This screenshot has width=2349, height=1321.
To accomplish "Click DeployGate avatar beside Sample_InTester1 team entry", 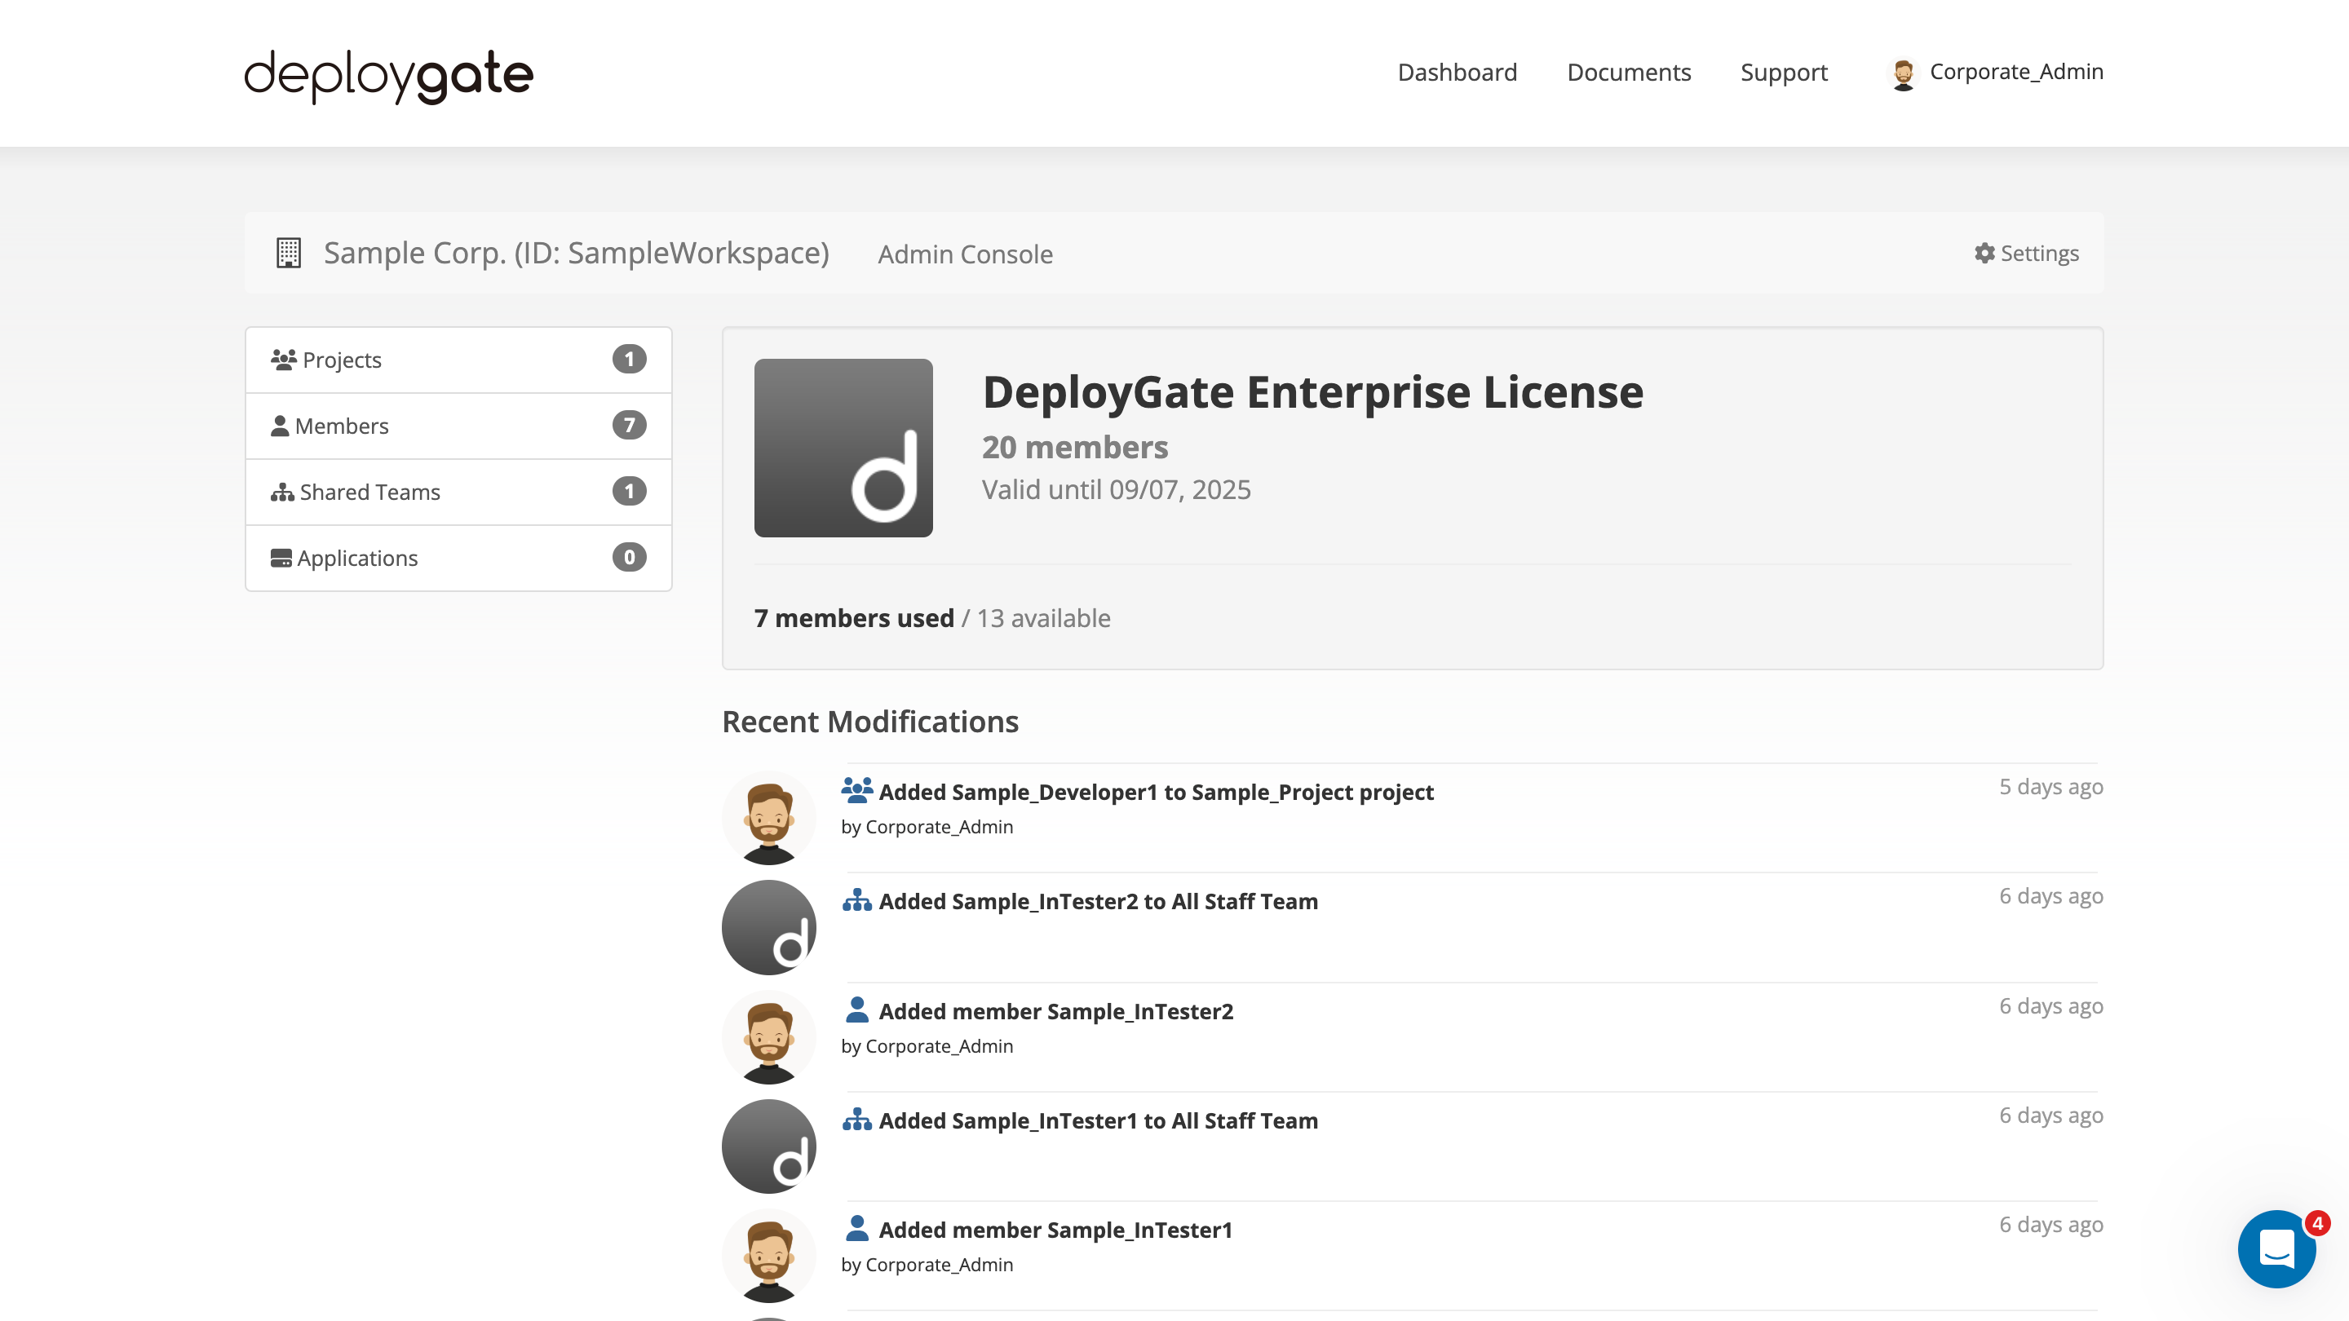I will 768,1146.
